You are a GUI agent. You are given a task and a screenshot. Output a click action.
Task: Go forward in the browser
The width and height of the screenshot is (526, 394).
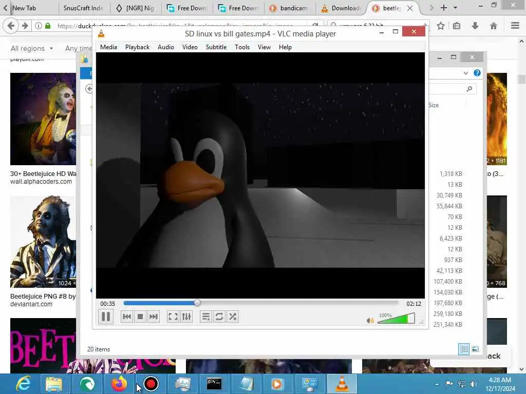pos(25,26)
